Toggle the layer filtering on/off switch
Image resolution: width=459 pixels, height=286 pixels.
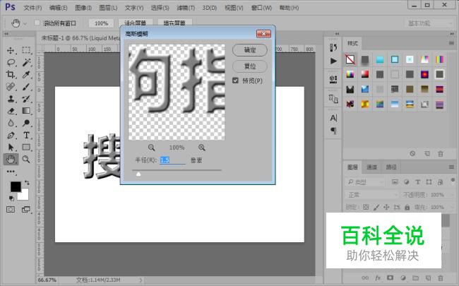pos(453,180)
